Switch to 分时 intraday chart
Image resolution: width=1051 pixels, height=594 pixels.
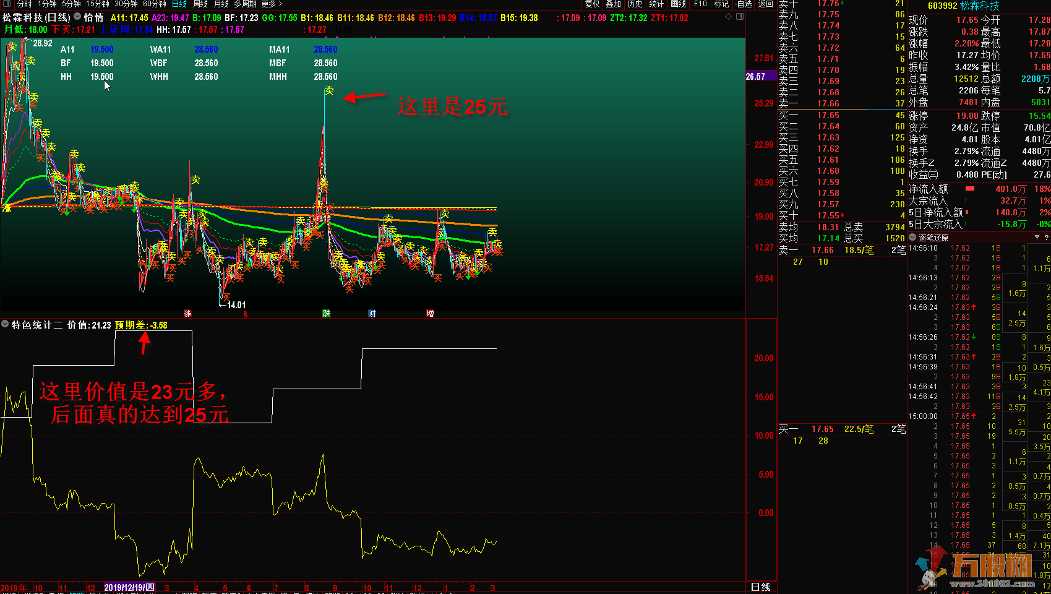[x=24, y=4]
